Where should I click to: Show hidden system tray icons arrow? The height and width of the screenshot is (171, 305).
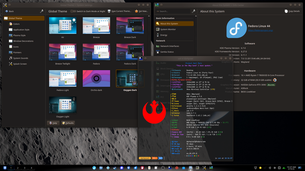[284, 168]
